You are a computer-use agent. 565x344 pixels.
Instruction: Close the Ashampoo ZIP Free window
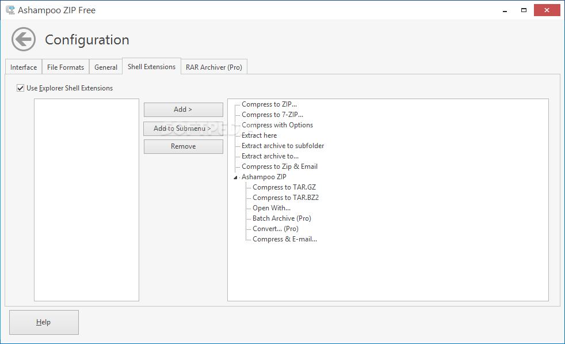click(547, 10)
